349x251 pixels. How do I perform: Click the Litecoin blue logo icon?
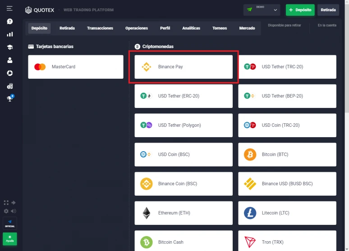[x=250, y=213]
